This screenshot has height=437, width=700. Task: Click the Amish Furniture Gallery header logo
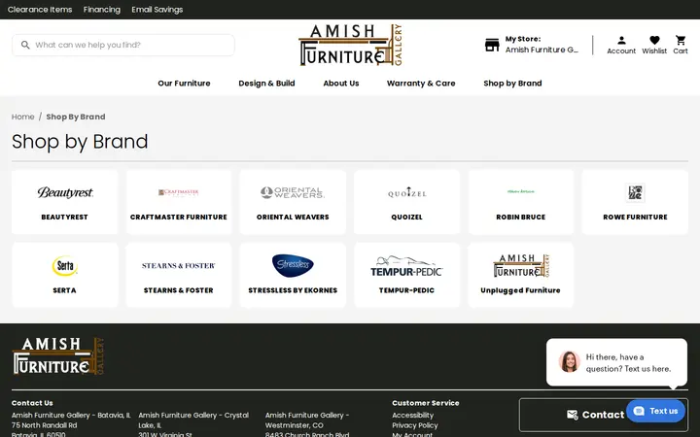350,45
